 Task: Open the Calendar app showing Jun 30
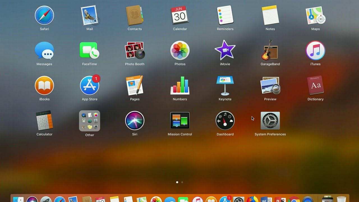[x=180, y=15]
